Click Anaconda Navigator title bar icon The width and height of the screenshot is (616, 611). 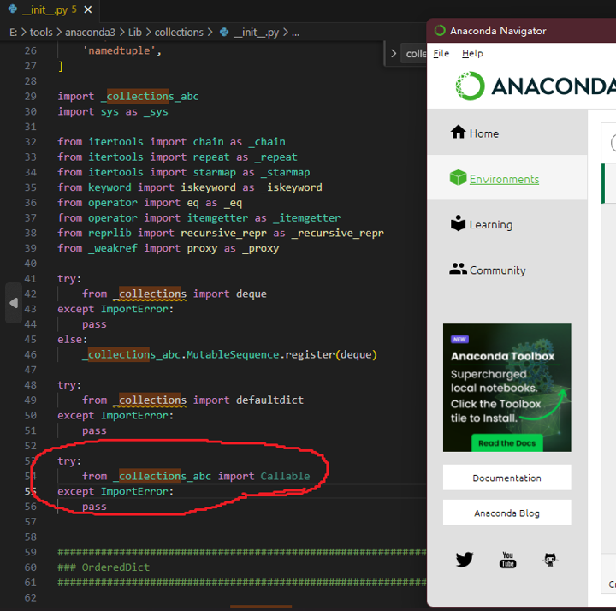point(440,31)
